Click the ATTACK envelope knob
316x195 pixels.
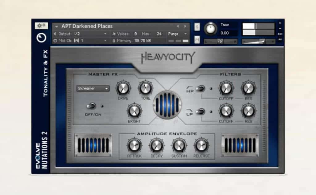tap(134, 145)
